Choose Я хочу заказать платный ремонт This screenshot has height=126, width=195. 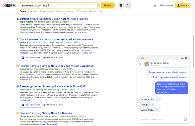pyautogui.click(x=170, y=77)
